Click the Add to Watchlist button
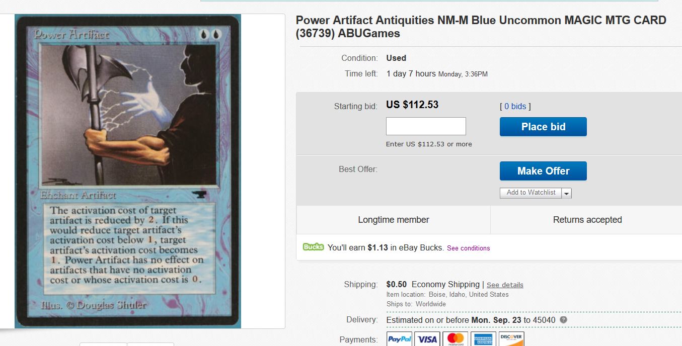682x346 pixels. click(x=531, y=193)
